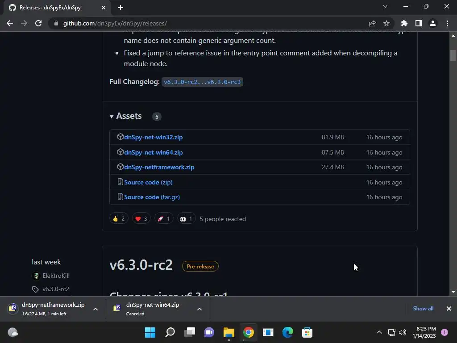Screen dimensions: 457x343
Task: Open the Chrome extensions puzzle icon
Action: (x=404, y=23)
